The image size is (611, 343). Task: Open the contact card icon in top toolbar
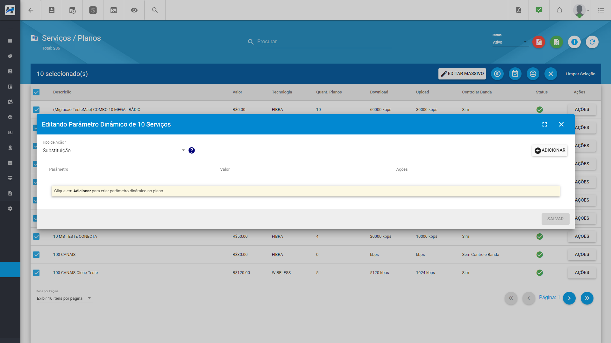(51, 10)
